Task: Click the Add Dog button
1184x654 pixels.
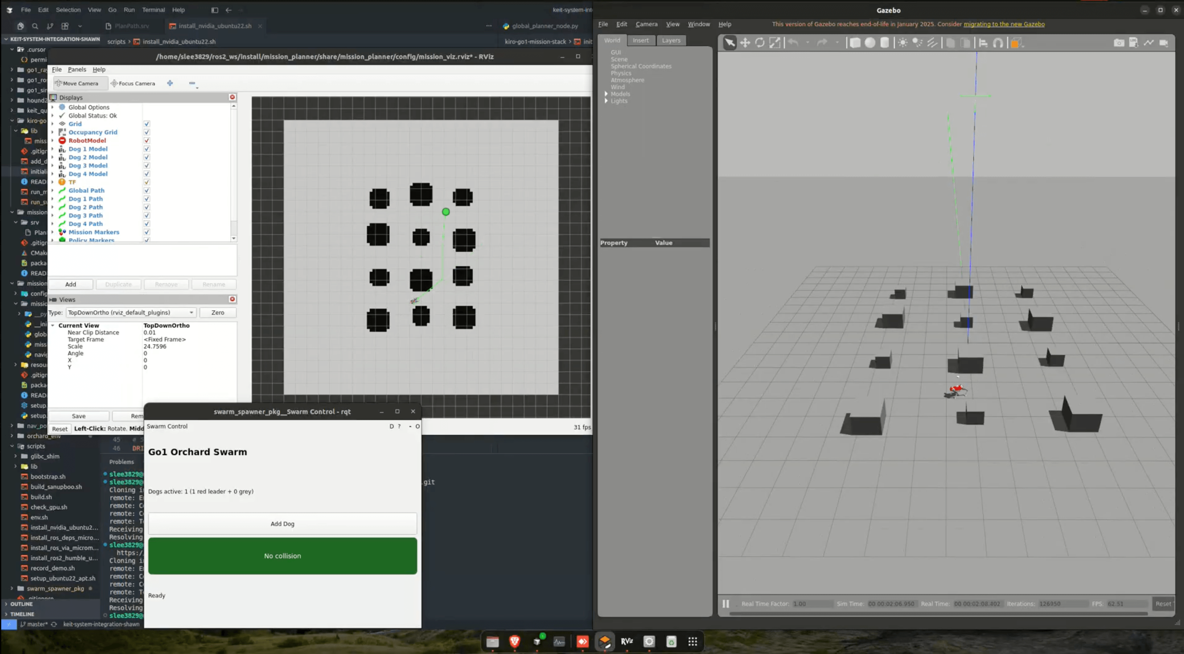Action: (x=282, y=524)
